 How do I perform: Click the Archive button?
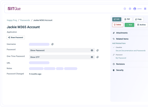141,25
